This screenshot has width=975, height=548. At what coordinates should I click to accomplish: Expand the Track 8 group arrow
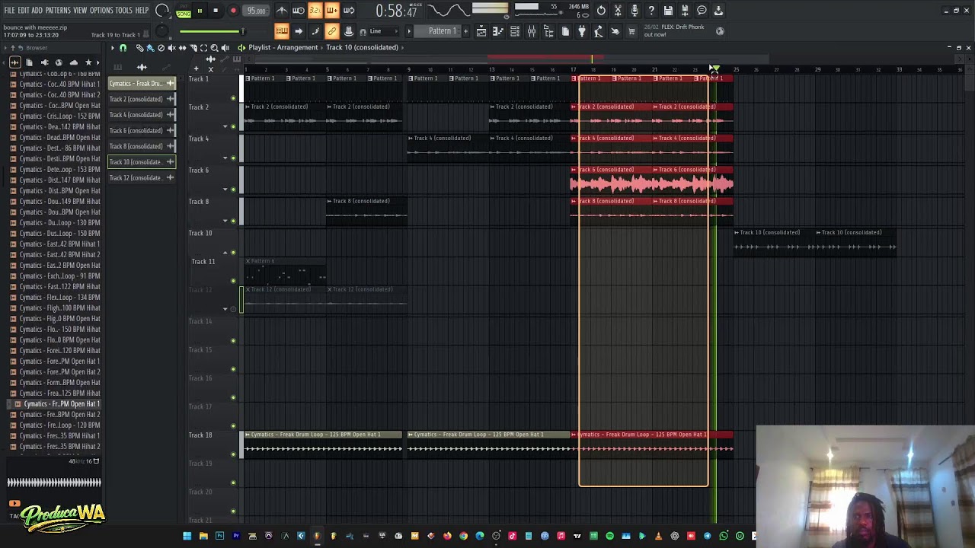(225, 221)
